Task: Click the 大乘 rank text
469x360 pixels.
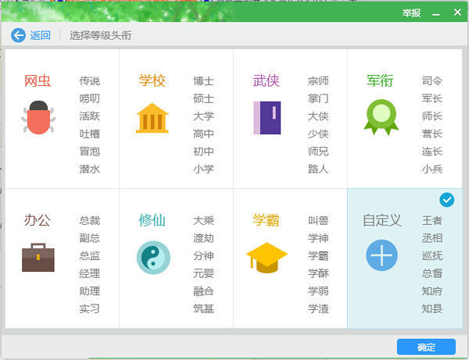Action: [x=204, y=220]
